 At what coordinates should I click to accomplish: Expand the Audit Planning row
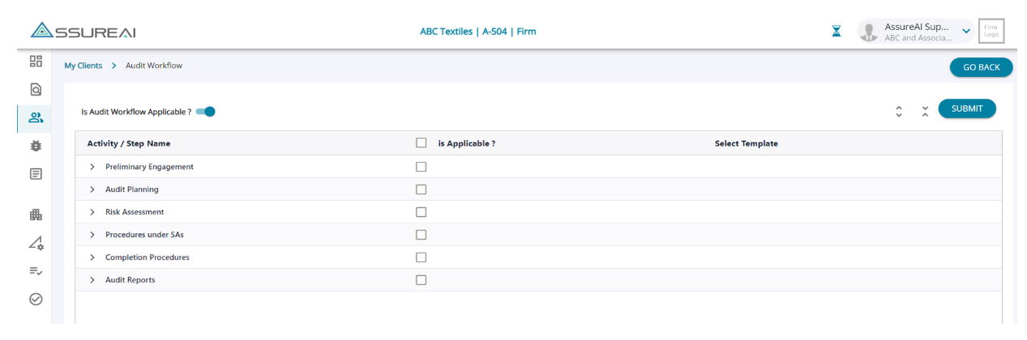(x=92, y=189)
